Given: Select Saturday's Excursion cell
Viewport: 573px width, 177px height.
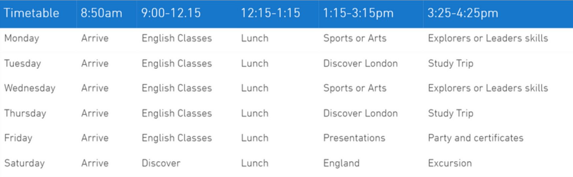Looking at the screenshot, I should pos(450,163).
